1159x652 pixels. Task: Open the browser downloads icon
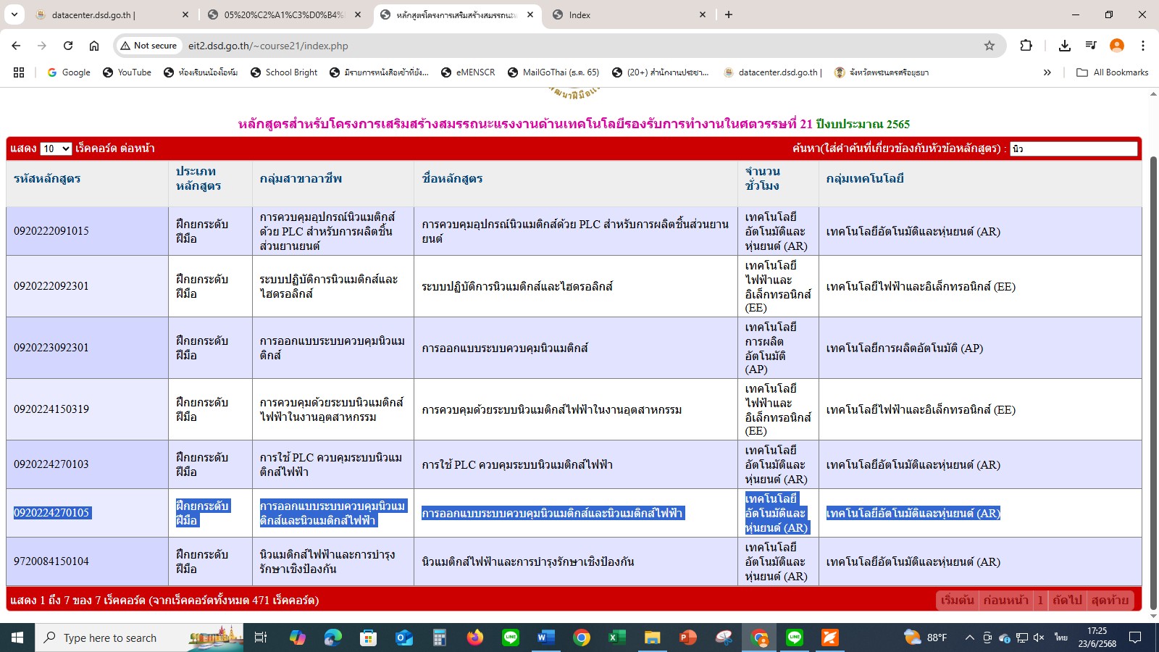pyautogui.click(x=1064, y=46)
